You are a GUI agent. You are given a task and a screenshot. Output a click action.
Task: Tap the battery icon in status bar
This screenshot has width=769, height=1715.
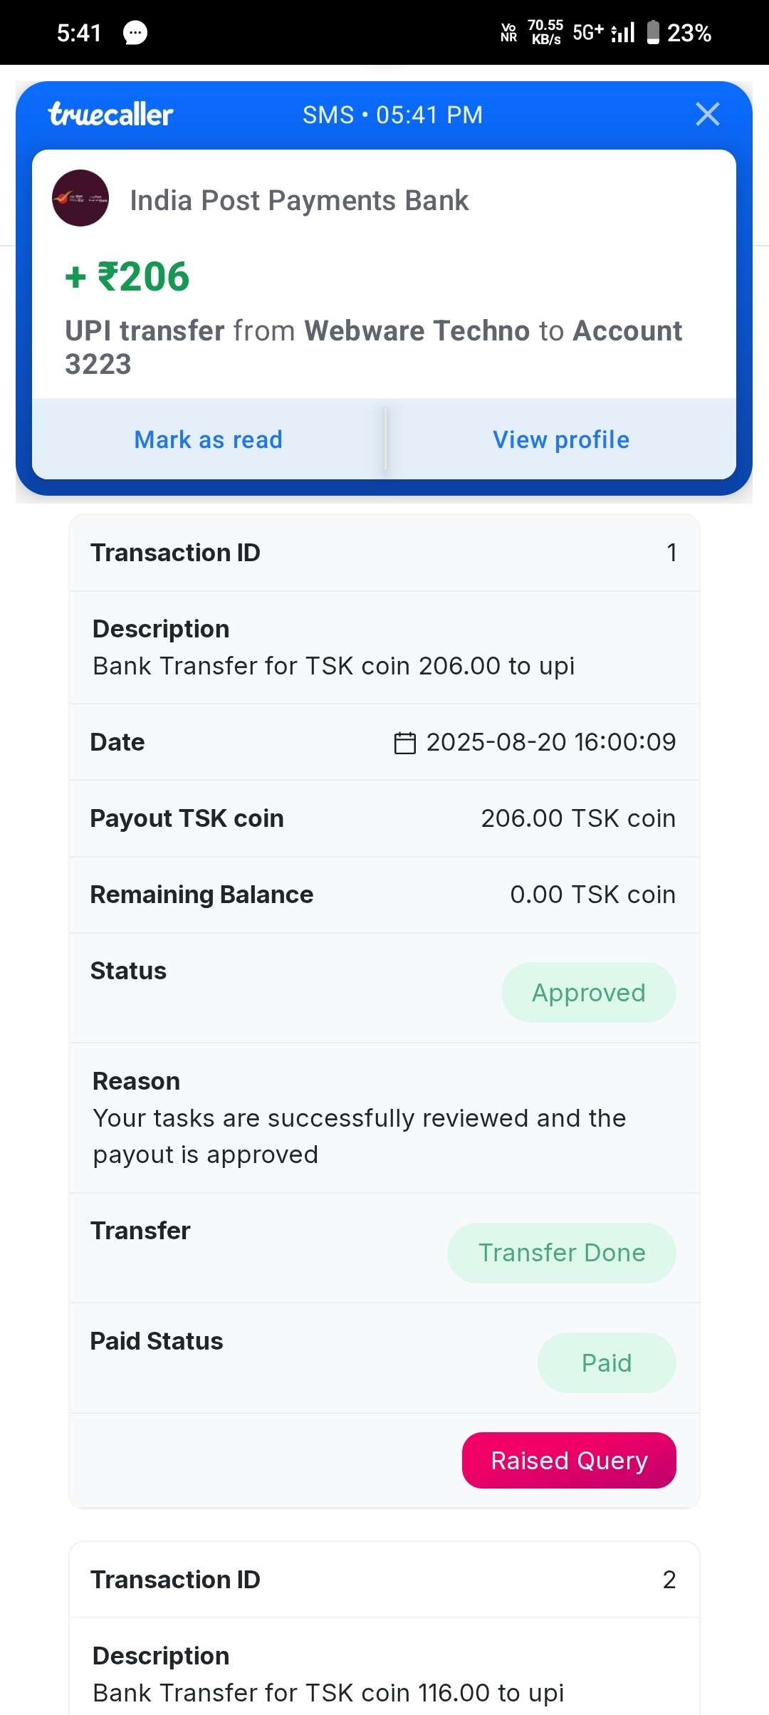coord(653,33)
